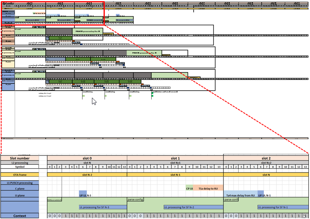
Task: Click symbol 13 cell under slot 1
Action: tap(219, 167)
